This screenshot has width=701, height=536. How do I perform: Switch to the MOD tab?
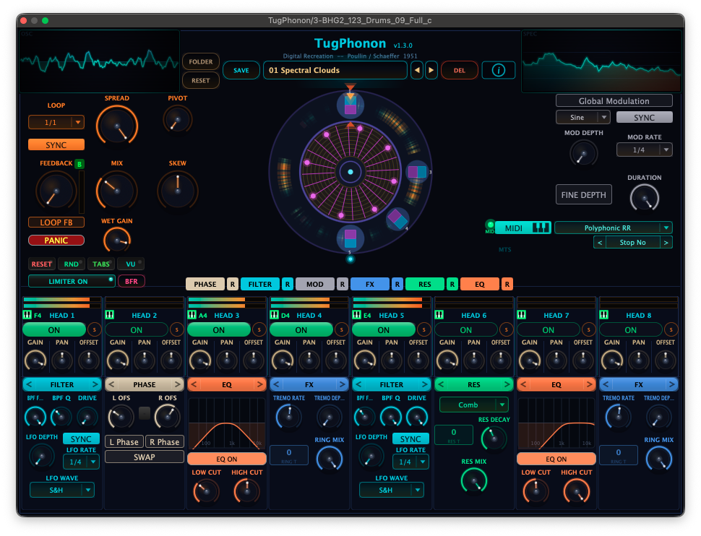tap(315, 285)
